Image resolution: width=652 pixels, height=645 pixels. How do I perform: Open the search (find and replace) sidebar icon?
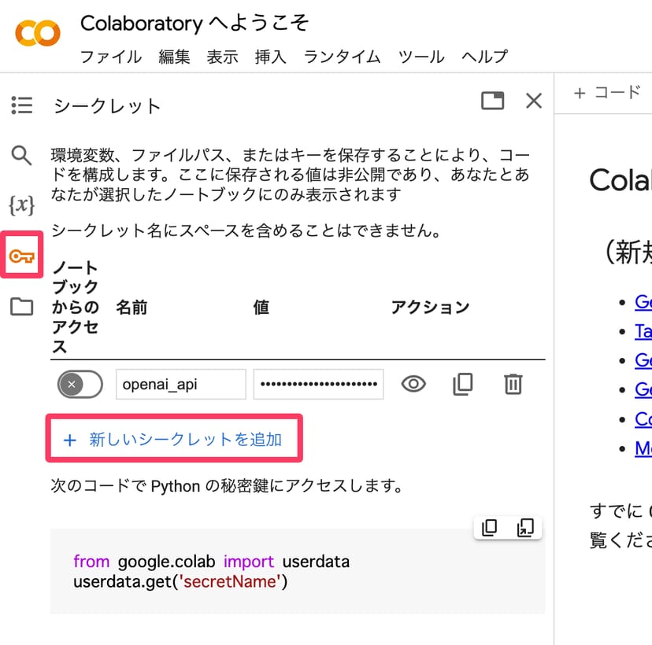click(21, 155)
